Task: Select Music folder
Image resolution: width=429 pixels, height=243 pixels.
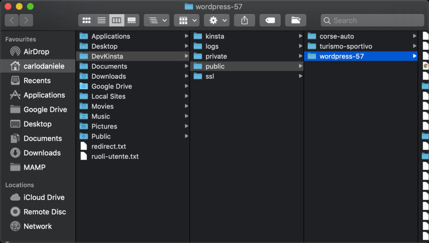Action: pyautogui.click(x=133, y=116)
